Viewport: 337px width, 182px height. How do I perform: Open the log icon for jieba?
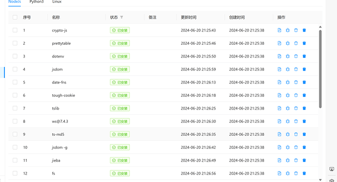pyautogui.click(x=279, y=160)
